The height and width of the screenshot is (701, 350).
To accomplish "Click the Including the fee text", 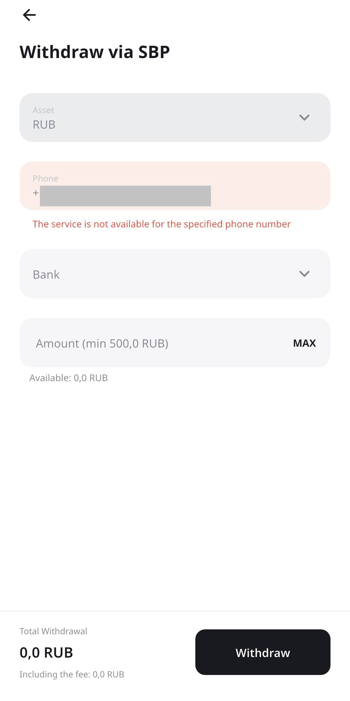I will 72,674.
